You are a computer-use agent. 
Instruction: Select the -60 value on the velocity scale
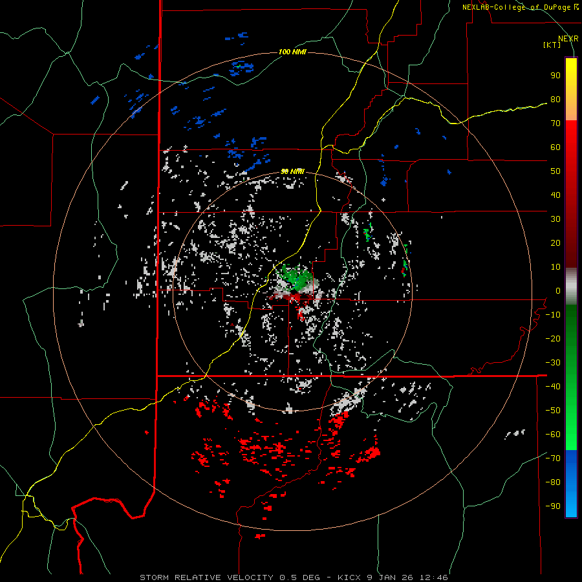click(553, 435)
